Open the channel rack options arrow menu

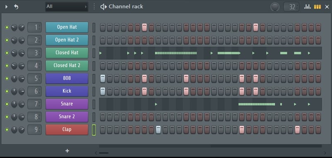6,7
